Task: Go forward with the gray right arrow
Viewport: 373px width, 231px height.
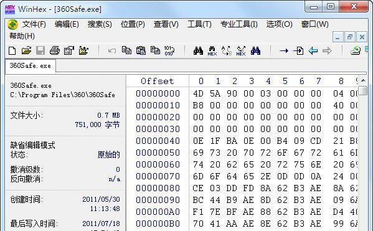Action: point(327,50)
